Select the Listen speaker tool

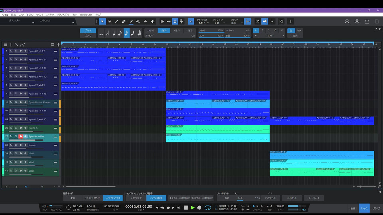tap(152, 21)
